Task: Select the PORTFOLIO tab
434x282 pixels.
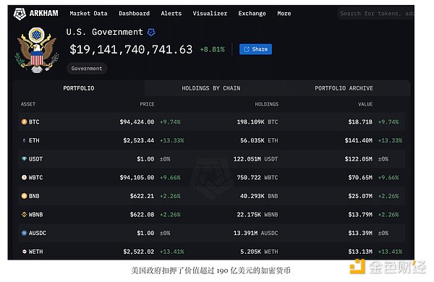Action: 79,88
